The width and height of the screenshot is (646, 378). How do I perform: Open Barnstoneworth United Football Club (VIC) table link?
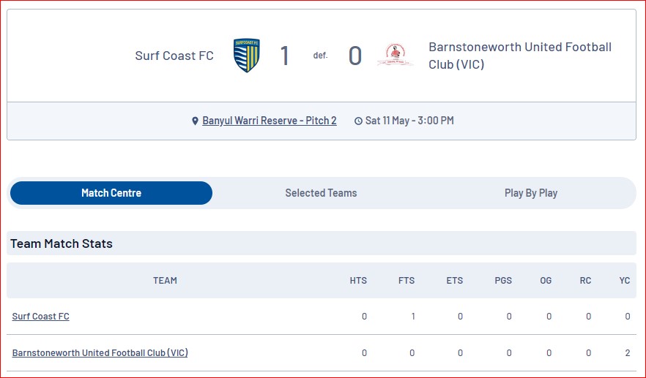tap(100, 352)
